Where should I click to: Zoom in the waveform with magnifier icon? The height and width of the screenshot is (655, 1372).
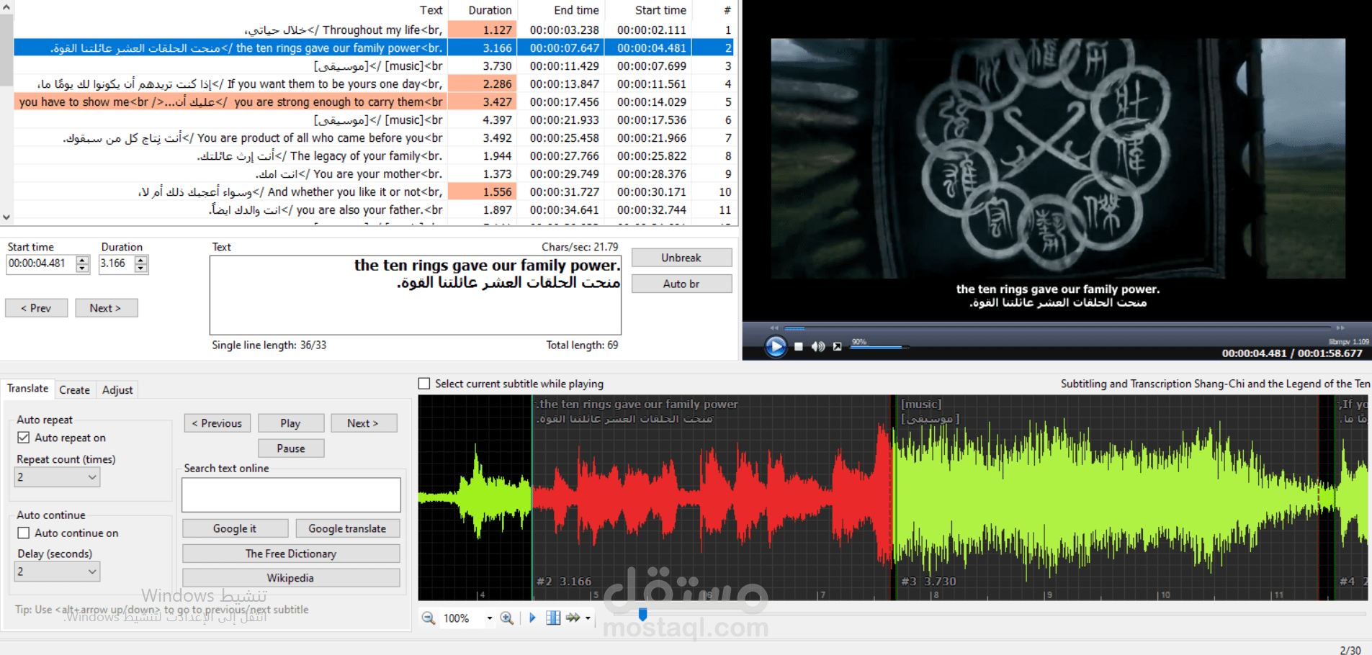[507, 618]
